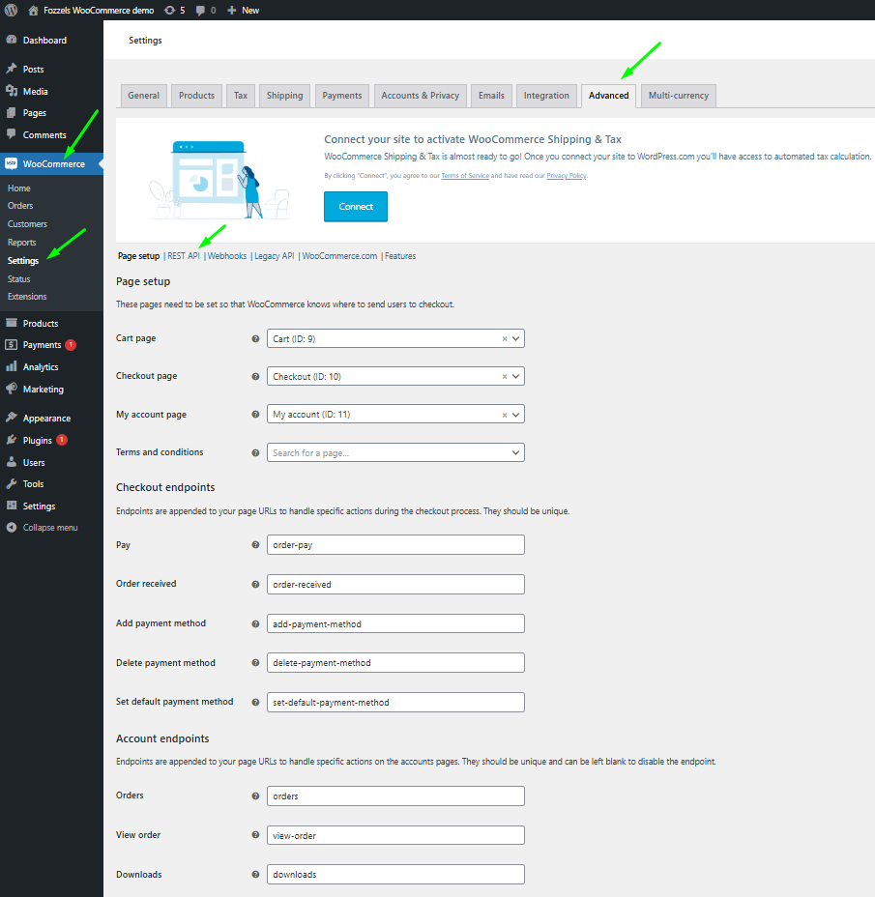Show help tip for Order received
875x897 pixels.
256,584
